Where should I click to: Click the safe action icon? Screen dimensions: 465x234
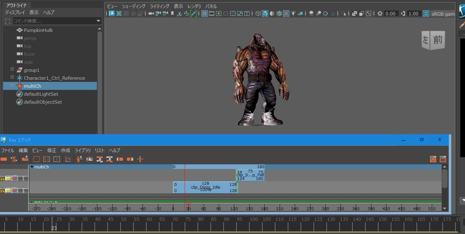click(240, 13)
